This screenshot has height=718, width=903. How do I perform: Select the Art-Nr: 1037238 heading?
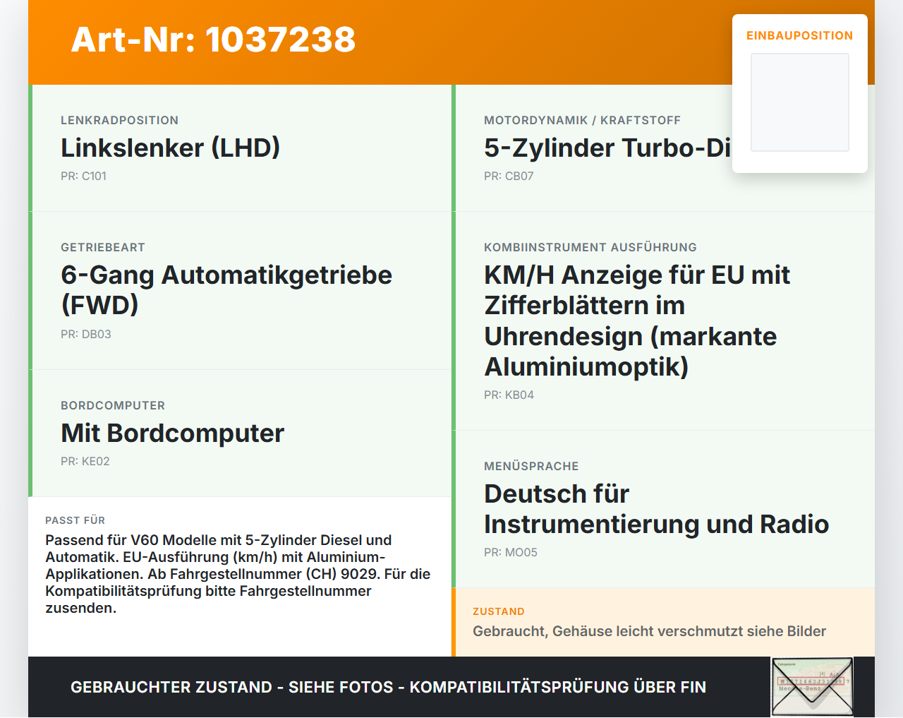[x=213, y=40]
